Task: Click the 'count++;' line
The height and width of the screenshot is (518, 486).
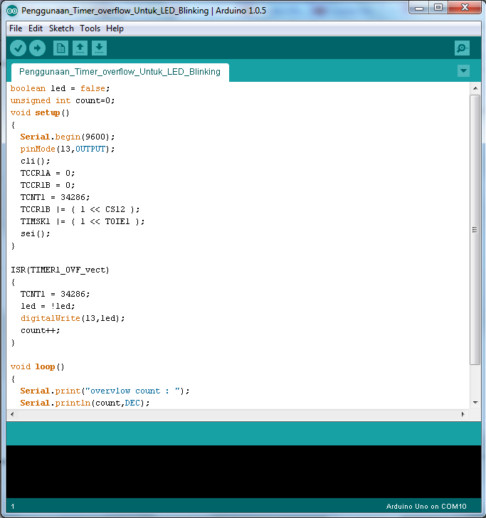Action: tap(41, 330)
